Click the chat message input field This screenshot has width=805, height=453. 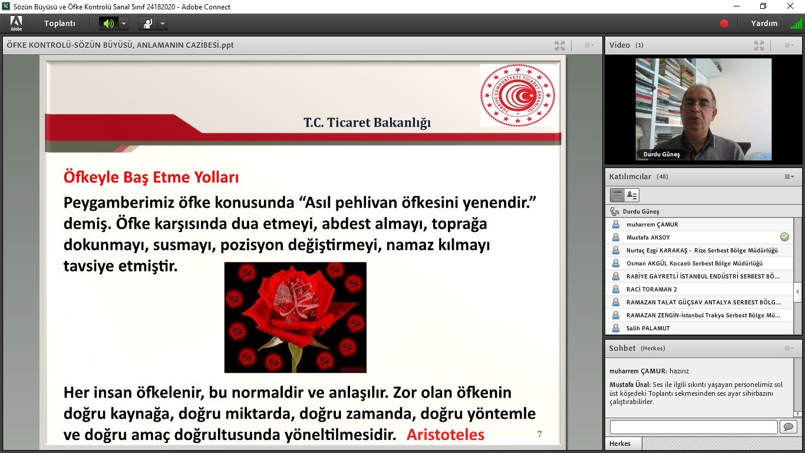coord(693,426)
